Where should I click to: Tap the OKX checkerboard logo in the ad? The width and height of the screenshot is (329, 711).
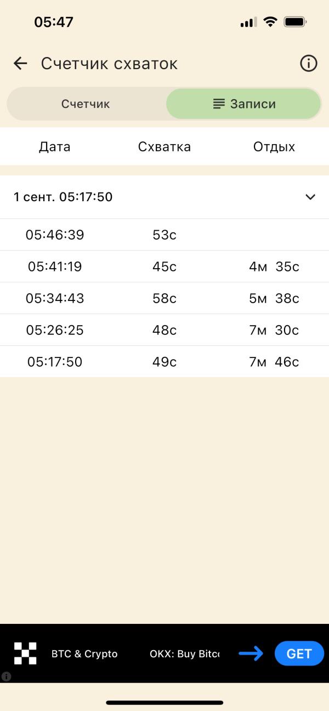[x=25, y=653]
